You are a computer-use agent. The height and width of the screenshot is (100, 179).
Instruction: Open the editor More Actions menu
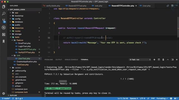pyautogui.click(x=176, y=6)
